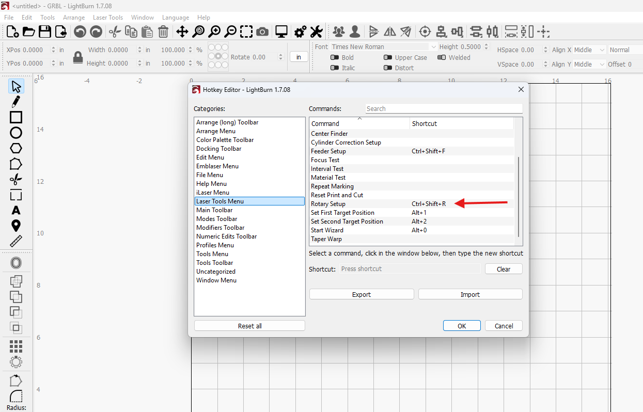Open the XPos units dropdown showing in
The image size is (643, 412).
click(61, 50)
